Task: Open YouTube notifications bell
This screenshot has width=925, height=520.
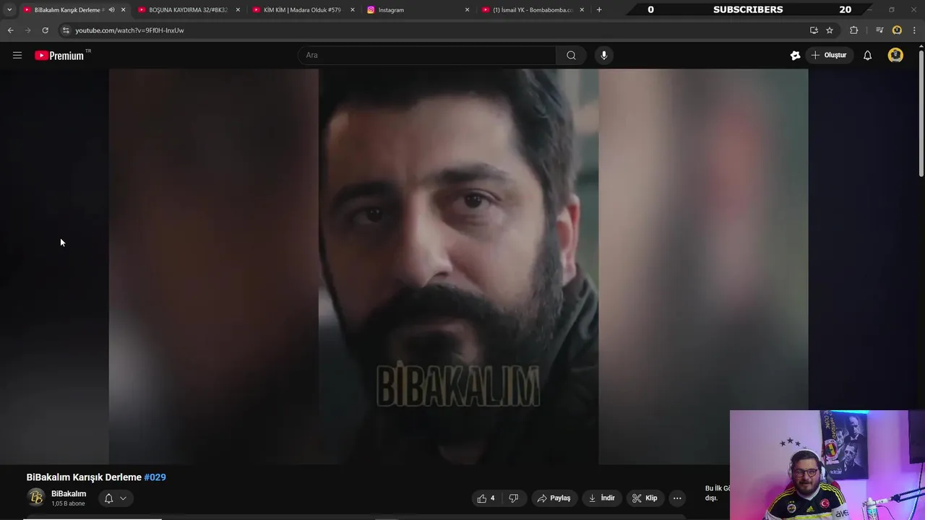Action: point(867,55)
